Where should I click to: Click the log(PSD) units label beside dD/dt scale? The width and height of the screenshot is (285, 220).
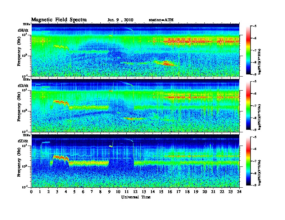click(x=259, y=117)
